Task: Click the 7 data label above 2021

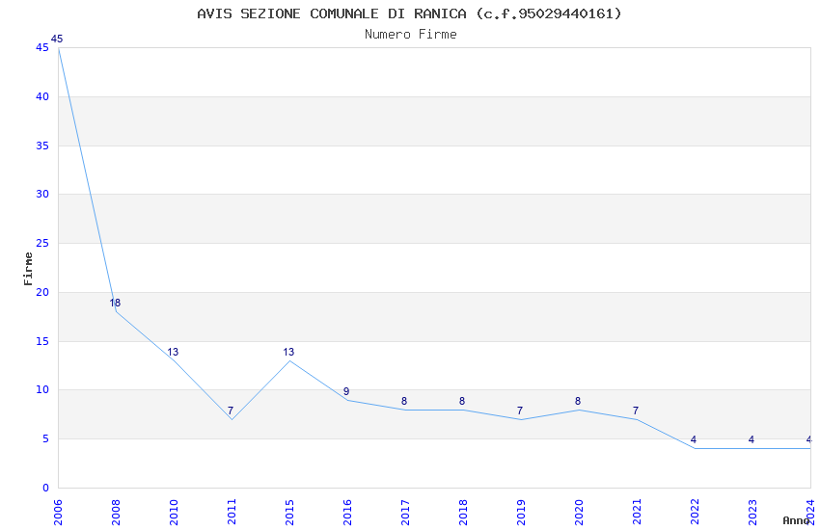Action: coord(636,411)
